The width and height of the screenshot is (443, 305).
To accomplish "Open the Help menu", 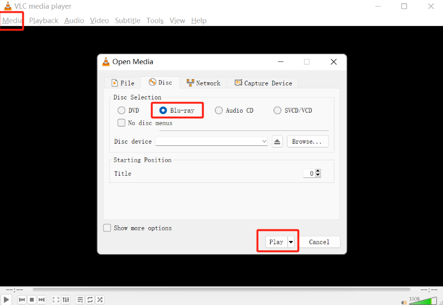I will click(199, 20).
